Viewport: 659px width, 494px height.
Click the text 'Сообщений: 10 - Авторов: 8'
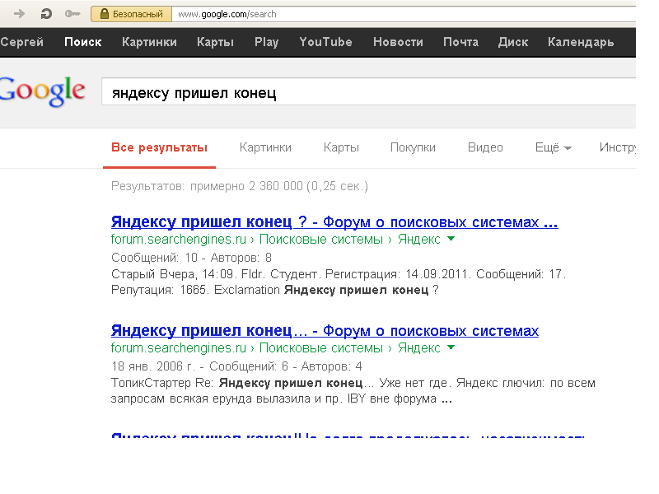click(x=192, y=258)
